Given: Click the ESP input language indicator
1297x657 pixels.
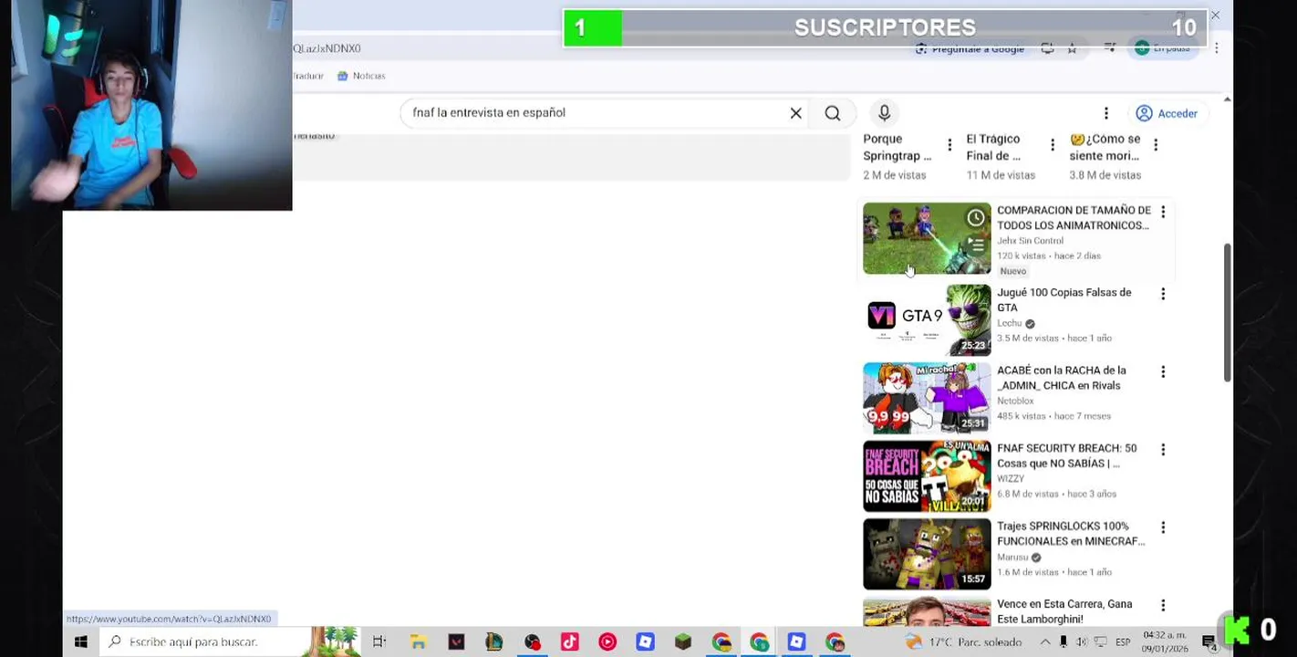Looking at the screenshot, I should click(x=1123, y=642).
